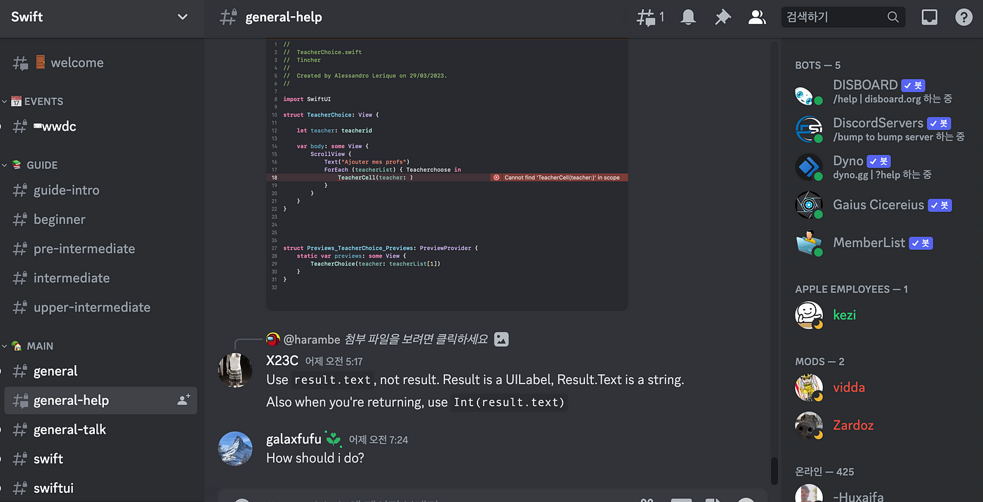Image resolution: width=983 pixels, height=502 pixels.
Task: Click the search magnifier icon
Action: point(893,17)
